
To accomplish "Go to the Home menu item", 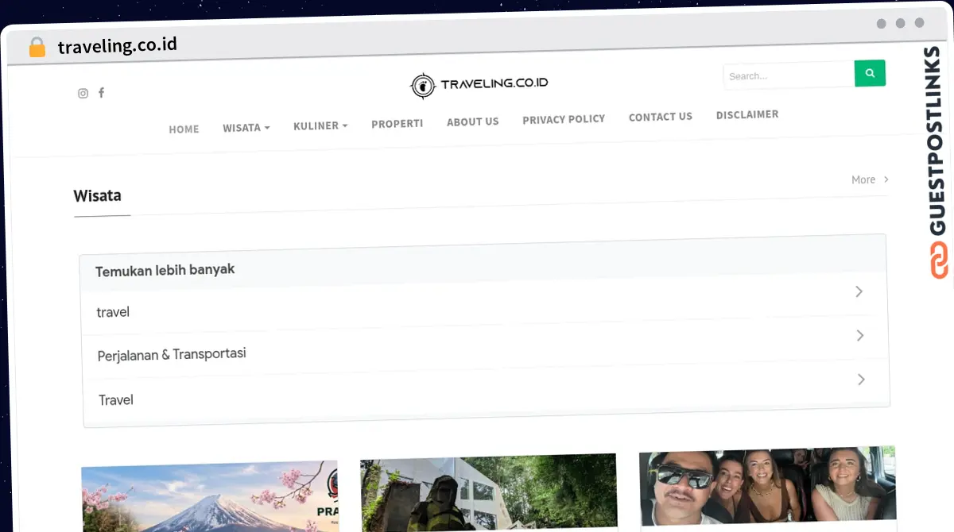I will pos(184,129).
